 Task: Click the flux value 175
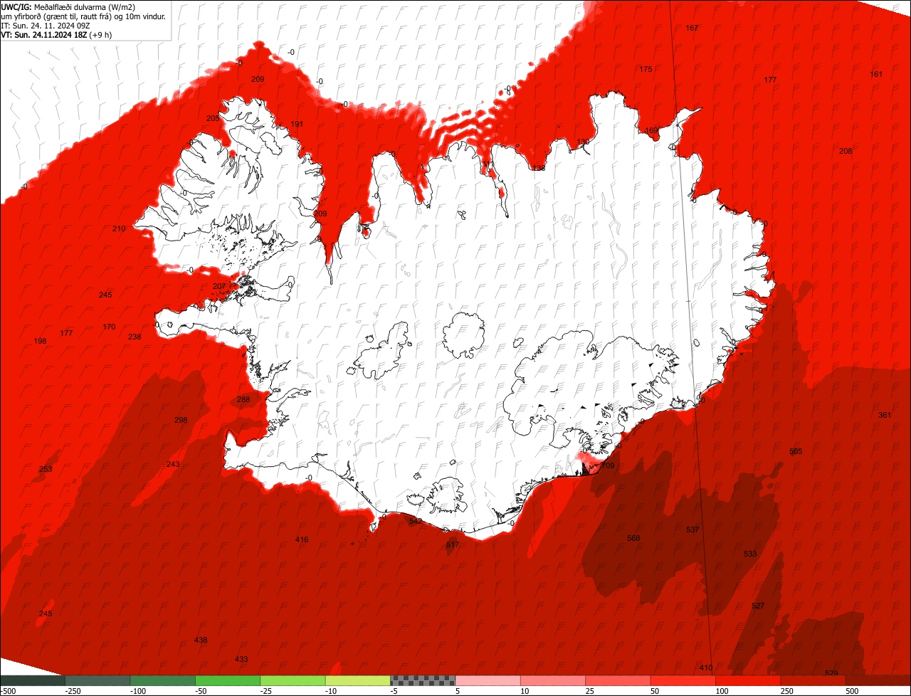click(646, 69)
